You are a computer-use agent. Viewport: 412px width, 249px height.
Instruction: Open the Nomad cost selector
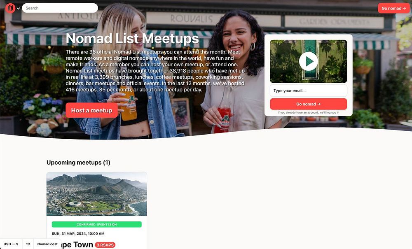click(47, 244)
